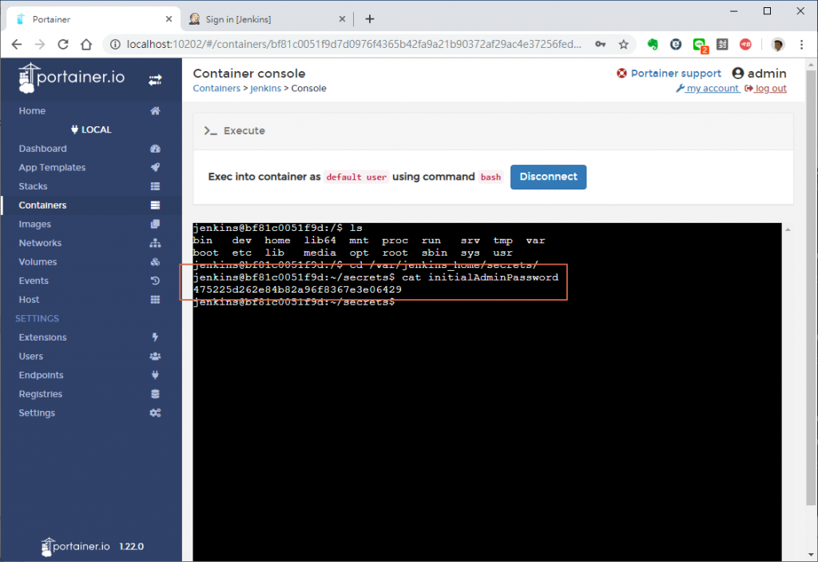Viewport: 818px width, 562px height.
Task: Click the Host grid icon
Action: [155, 299]
